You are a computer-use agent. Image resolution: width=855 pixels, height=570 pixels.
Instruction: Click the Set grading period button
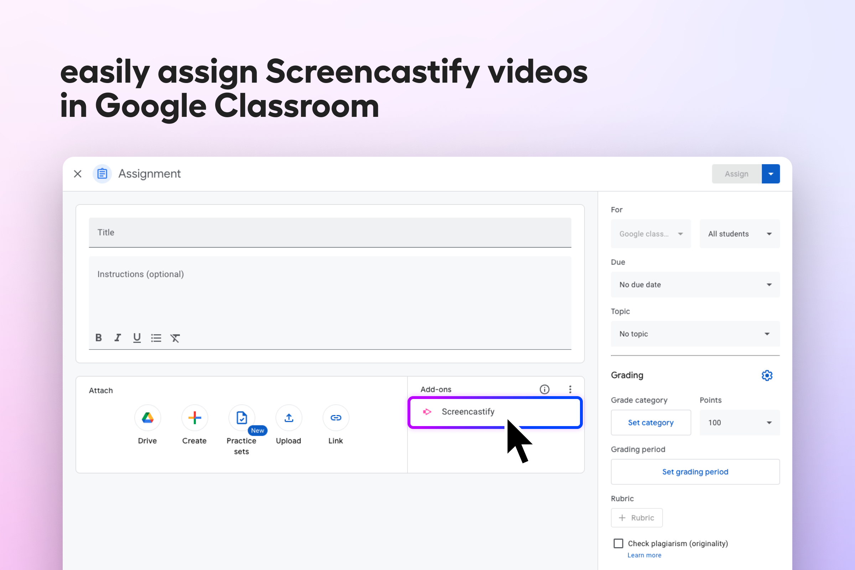[x=695, y=472]
